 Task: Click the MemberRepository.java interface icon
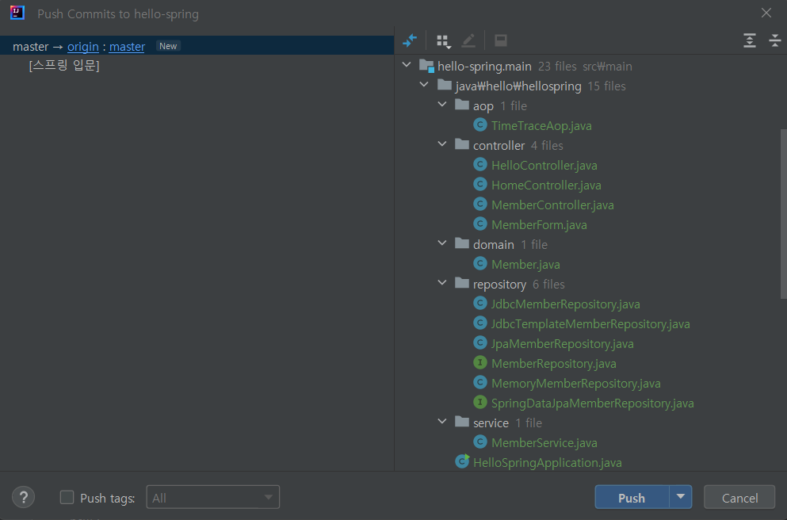[x=479, y=363]
